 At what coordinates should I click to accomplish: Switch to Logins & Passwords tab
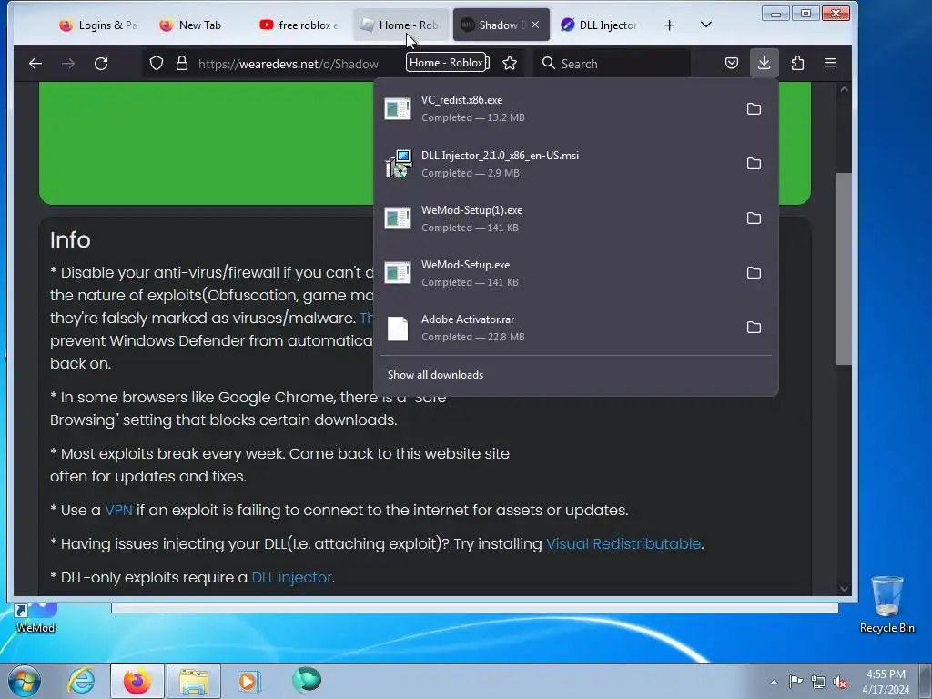coord(99,25)
